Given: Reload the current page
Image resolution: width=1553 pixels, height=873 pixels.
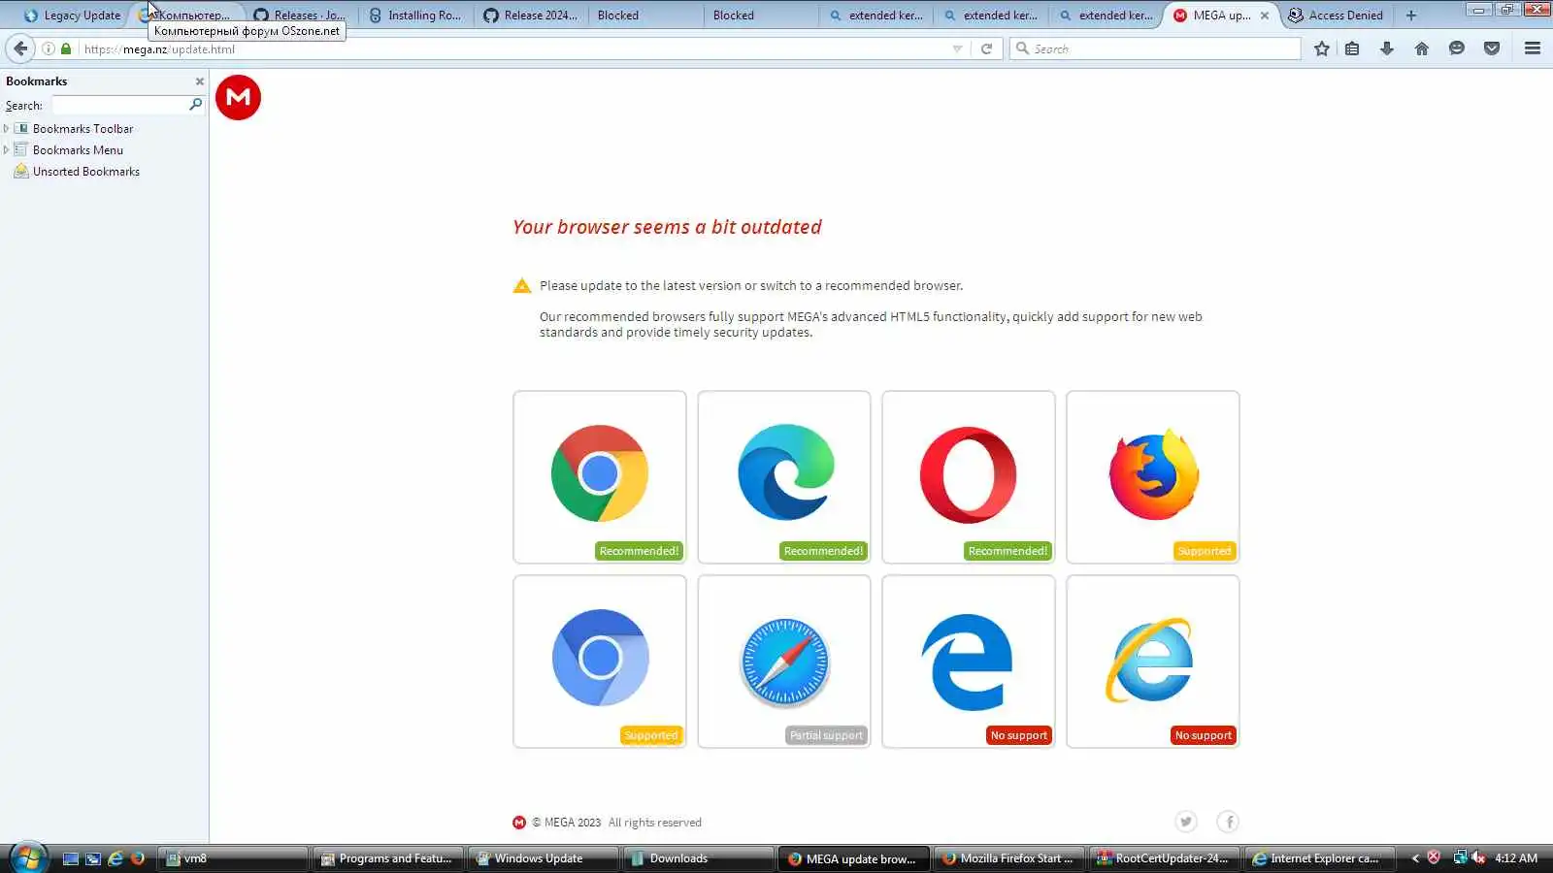Looking at the screenshot, I should coord(986,48).
